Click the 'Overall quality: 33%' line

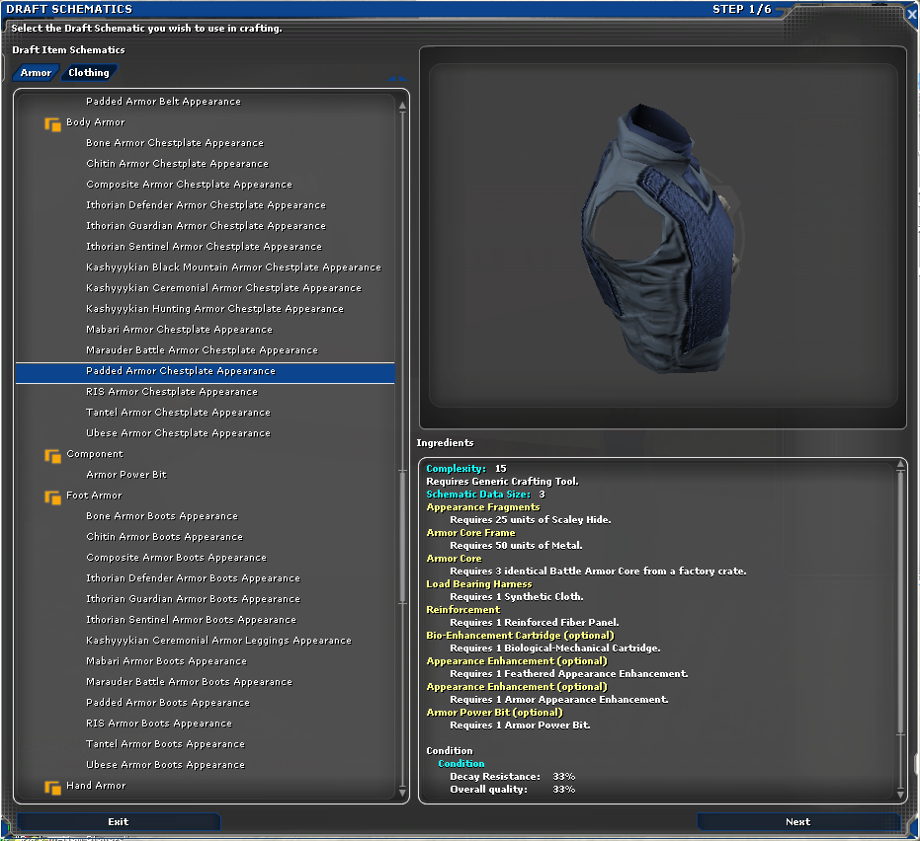pos(512,790)
